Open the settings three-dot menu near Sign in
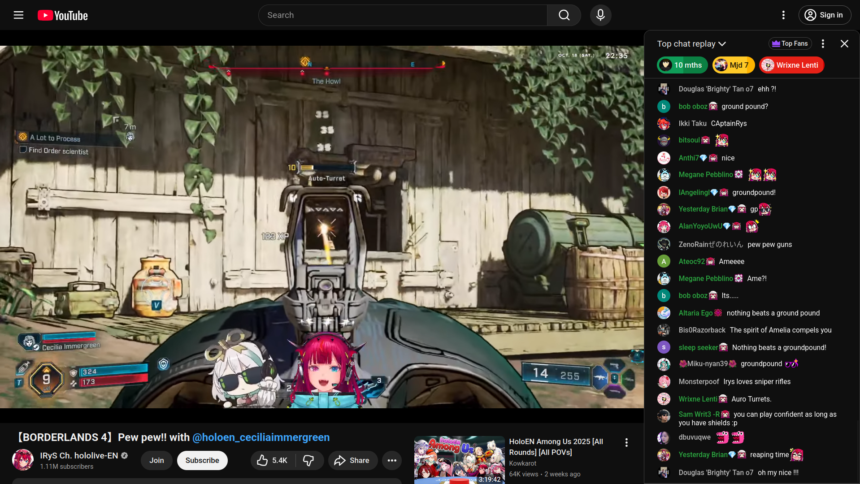Image resolution: width=860 pixels, height=484 pixels. point(783,15)
